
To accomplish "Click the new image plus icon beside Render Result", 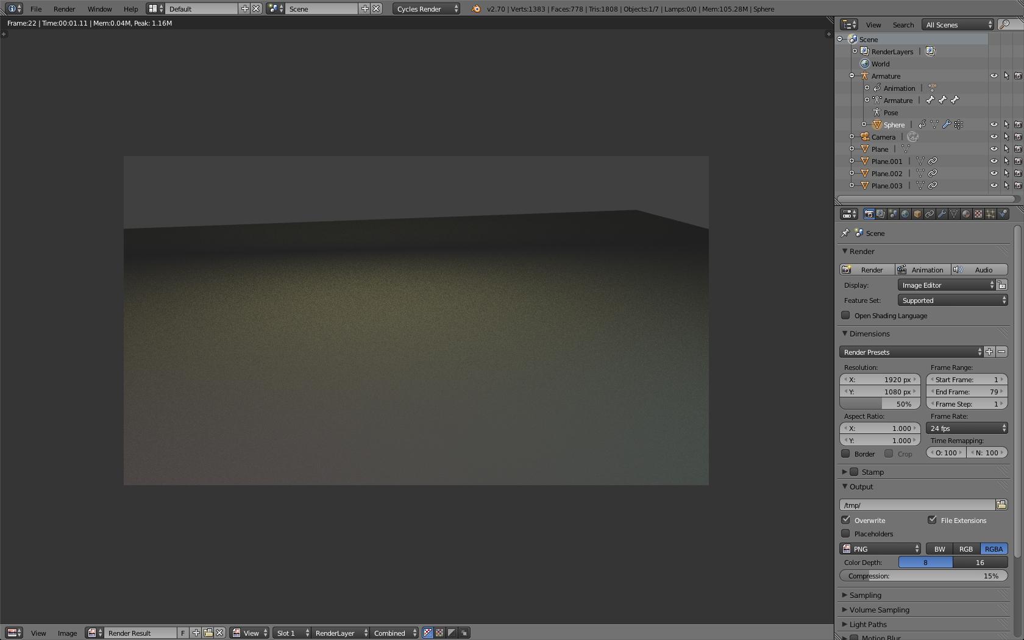I will [x=196, y=633].
